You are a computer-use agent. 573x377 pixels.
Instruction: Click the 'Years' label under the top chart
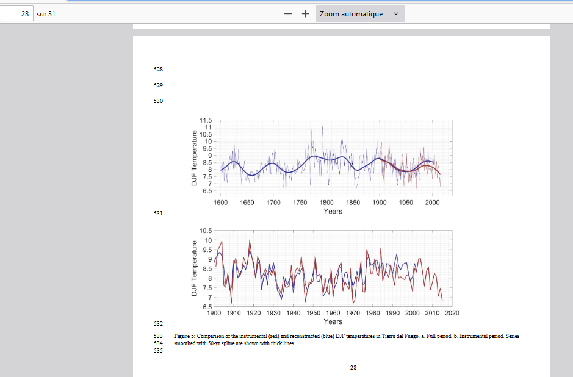click(333, 211)
